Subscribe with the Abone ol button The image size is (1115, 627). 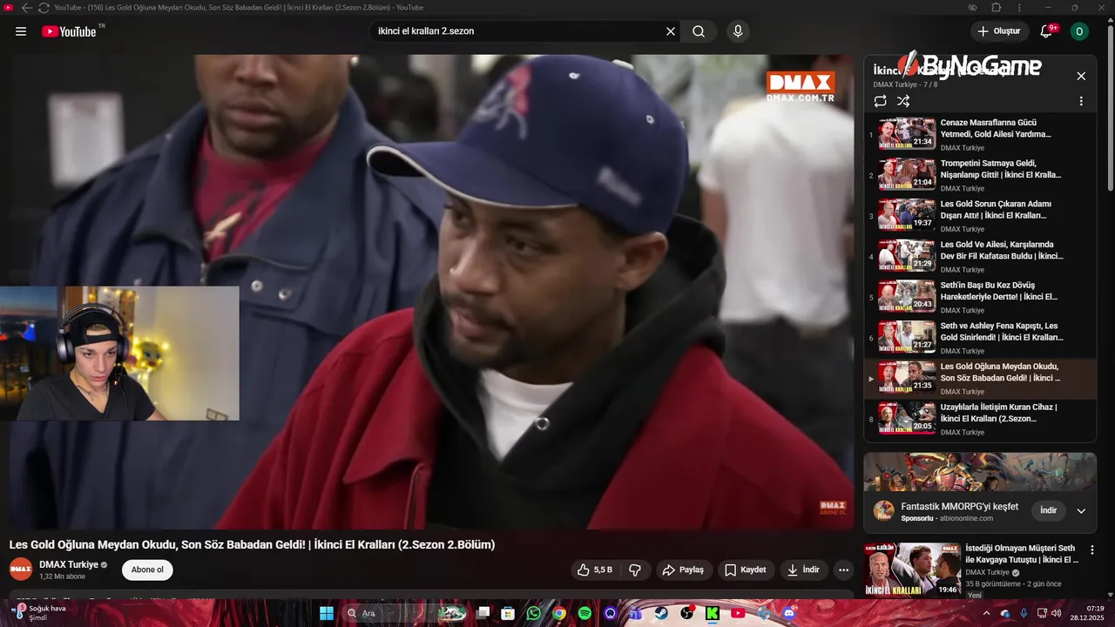point(147,570)
